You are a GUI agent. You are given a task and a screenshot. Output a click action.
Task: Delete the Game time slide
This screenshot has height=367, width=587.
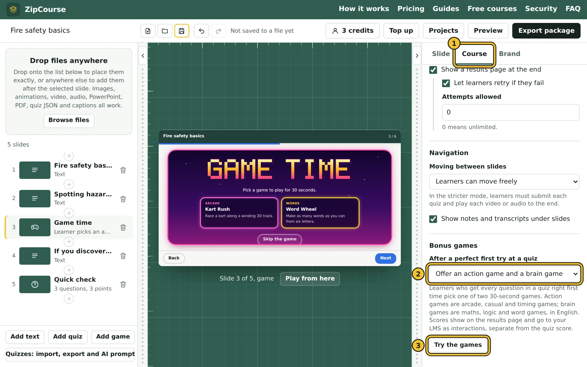[x=123, y=227]
